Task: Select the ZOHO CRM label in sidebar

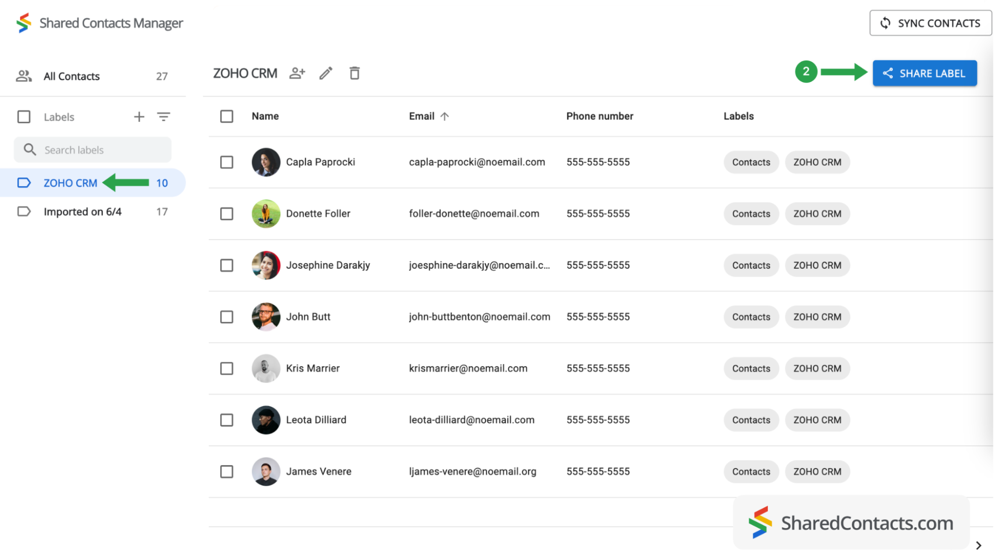Action: (92, 183)
